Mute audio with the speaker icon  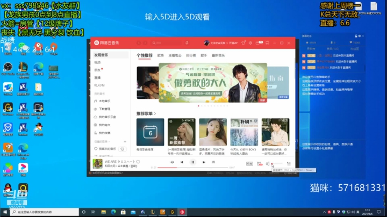pyautogui.click(x=268, y=163)
